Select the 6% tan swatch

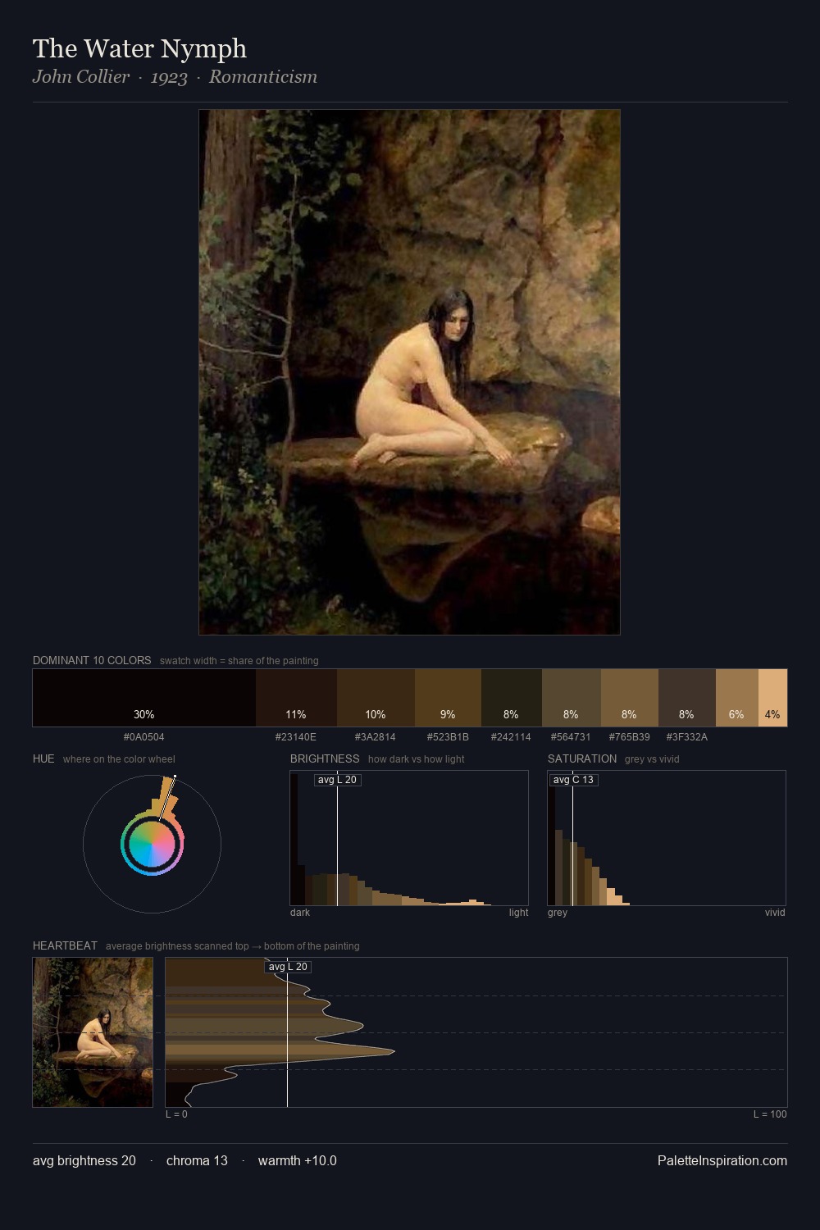point(736,698)
